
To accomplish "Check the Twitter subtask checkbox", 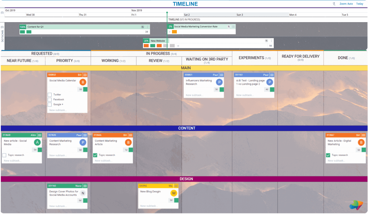I will click(50, 94).
